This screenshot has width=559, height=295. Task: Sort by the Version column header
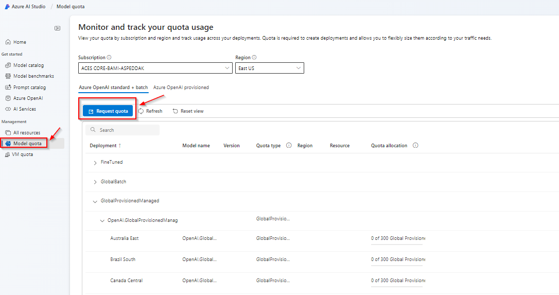click(x=231, y=146)
